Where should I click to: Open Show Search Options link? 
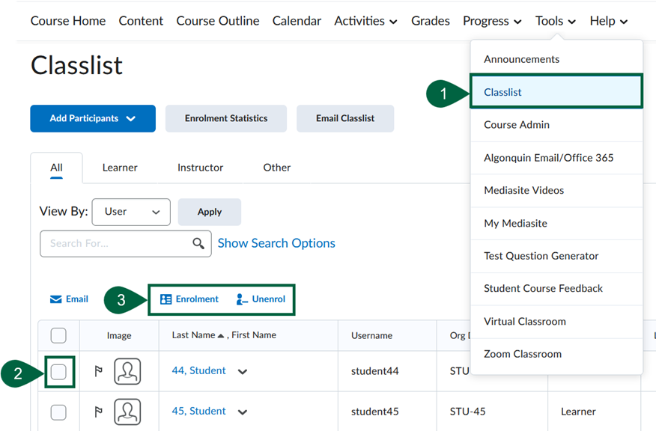[x=276, y=243]
